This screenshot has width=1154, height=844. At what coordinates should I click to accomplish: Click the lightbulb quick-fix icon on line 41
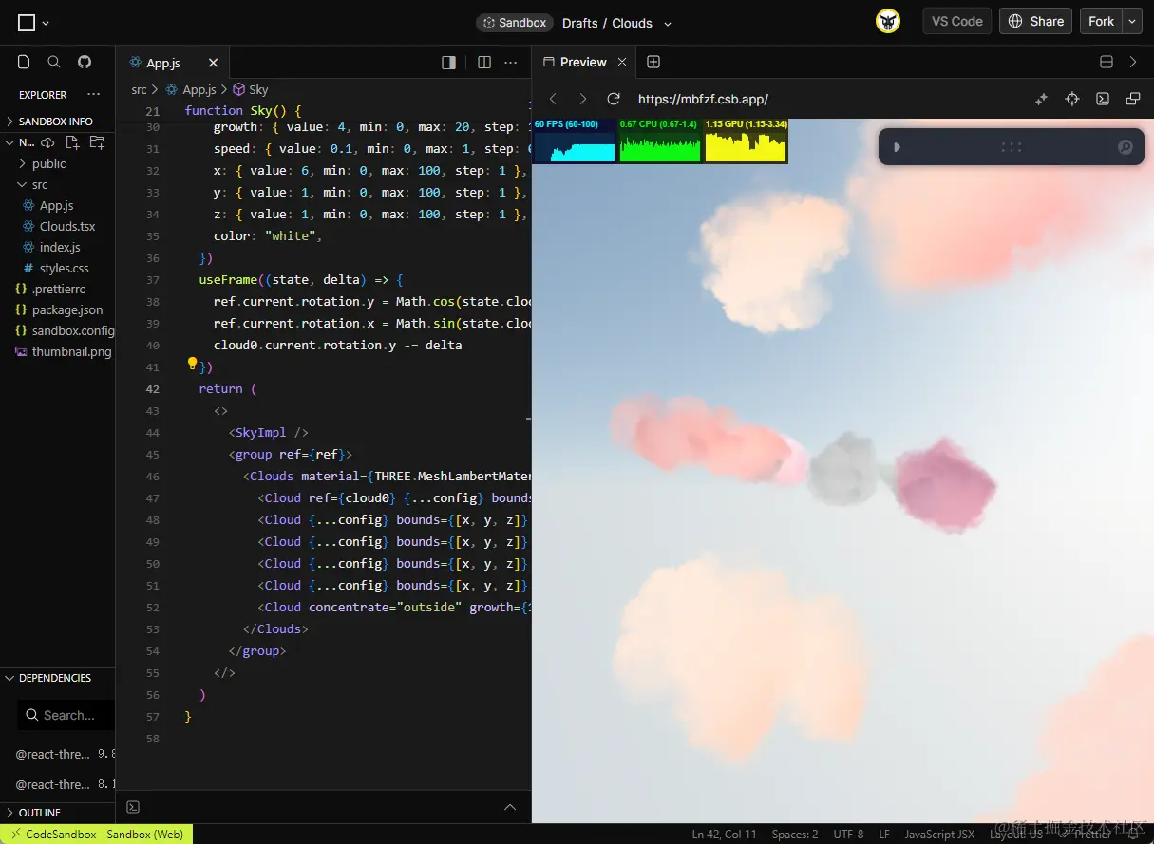[192, 364]
